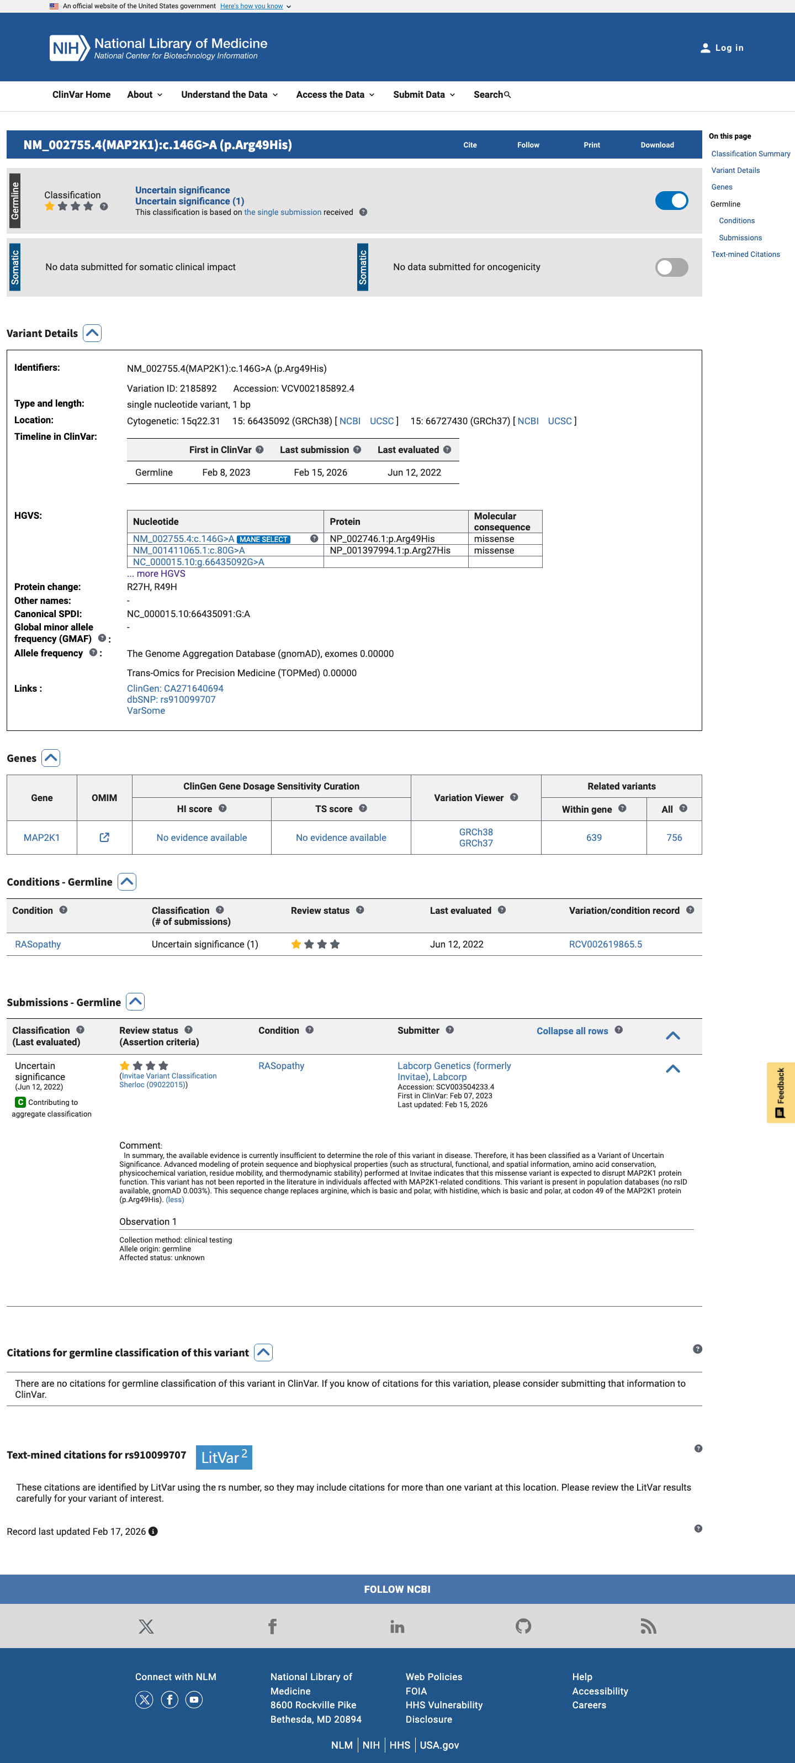Screen dimensions: 795x1763
Task: Click Submitter column help icon
Action: [449, 1029]
